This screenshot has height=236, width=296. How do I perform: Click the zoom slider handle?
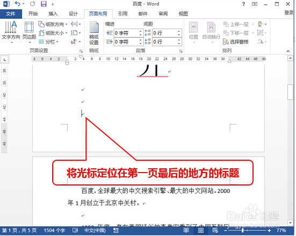(x=243, y=230)
